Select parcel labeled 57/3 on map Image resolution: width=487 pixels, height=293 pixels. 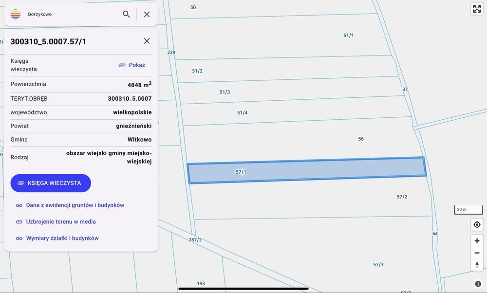click(x=378, y=265)
